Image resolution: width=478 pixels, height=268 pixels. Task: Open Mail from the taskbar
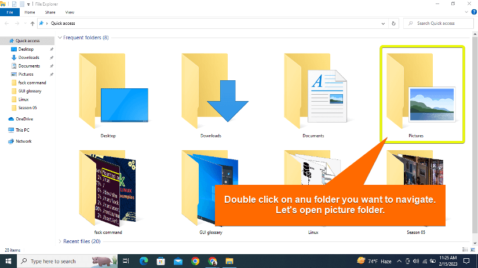click(178, 261)
